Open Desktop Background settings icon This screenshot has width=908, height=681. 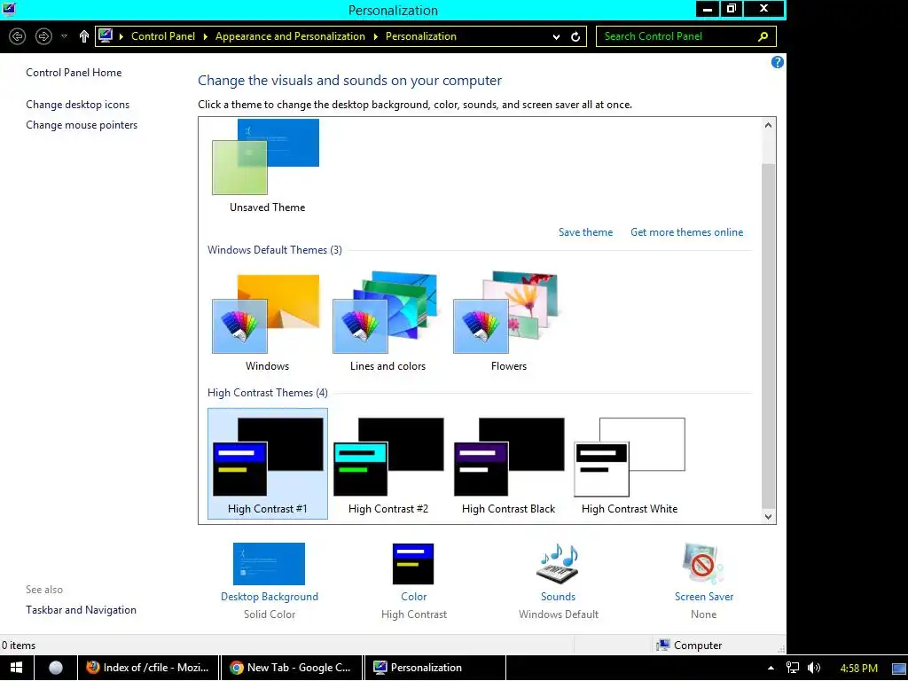269,563
